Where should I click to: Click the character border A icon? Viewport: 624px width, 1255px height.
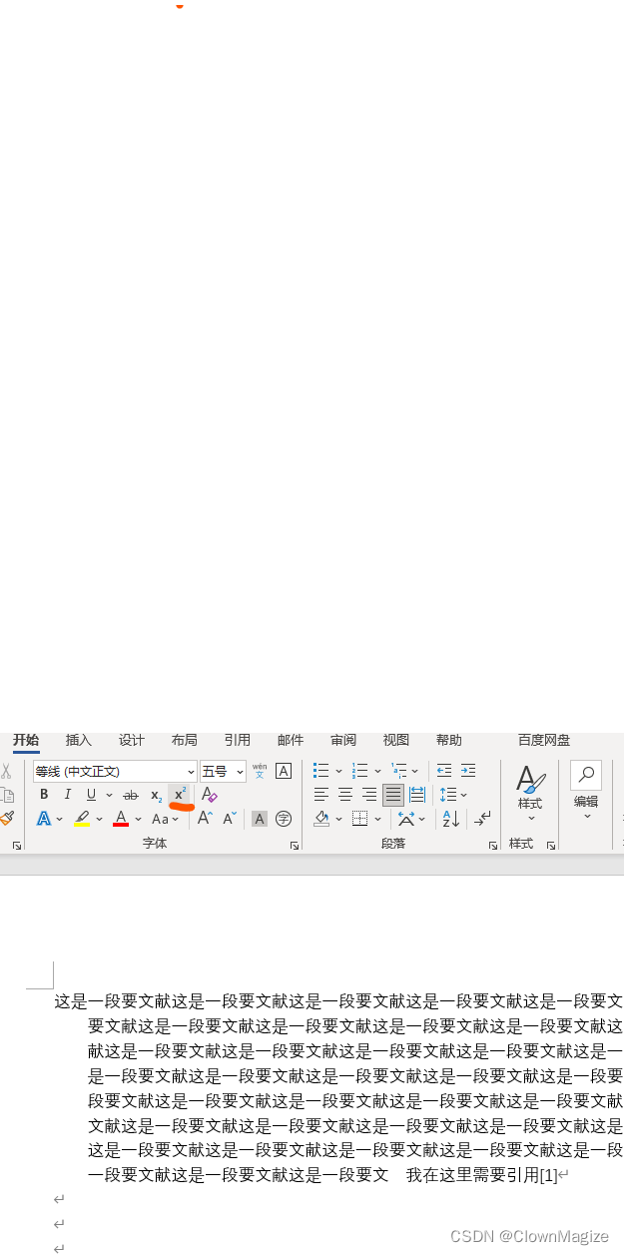[x=284, y=771]
